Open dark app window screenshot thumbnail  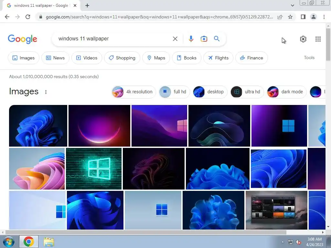tap(277, 210)
